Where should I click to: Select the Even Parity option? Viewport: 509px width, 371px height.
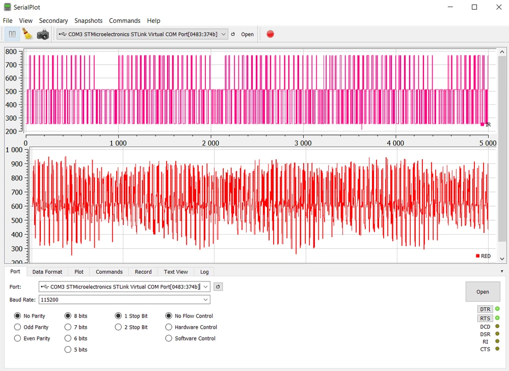click(x=32, y=338)
